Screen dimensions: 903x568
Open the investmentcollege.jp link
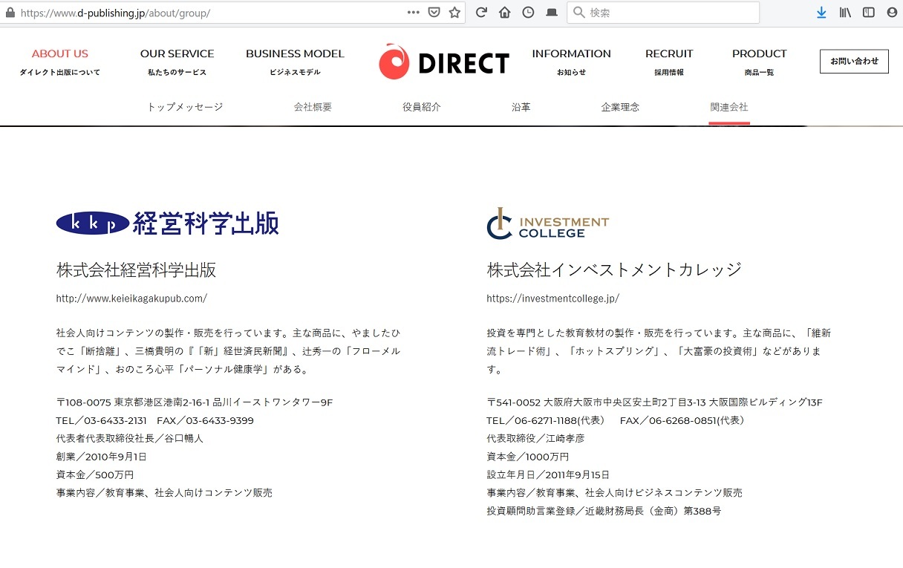pos(552,298)
